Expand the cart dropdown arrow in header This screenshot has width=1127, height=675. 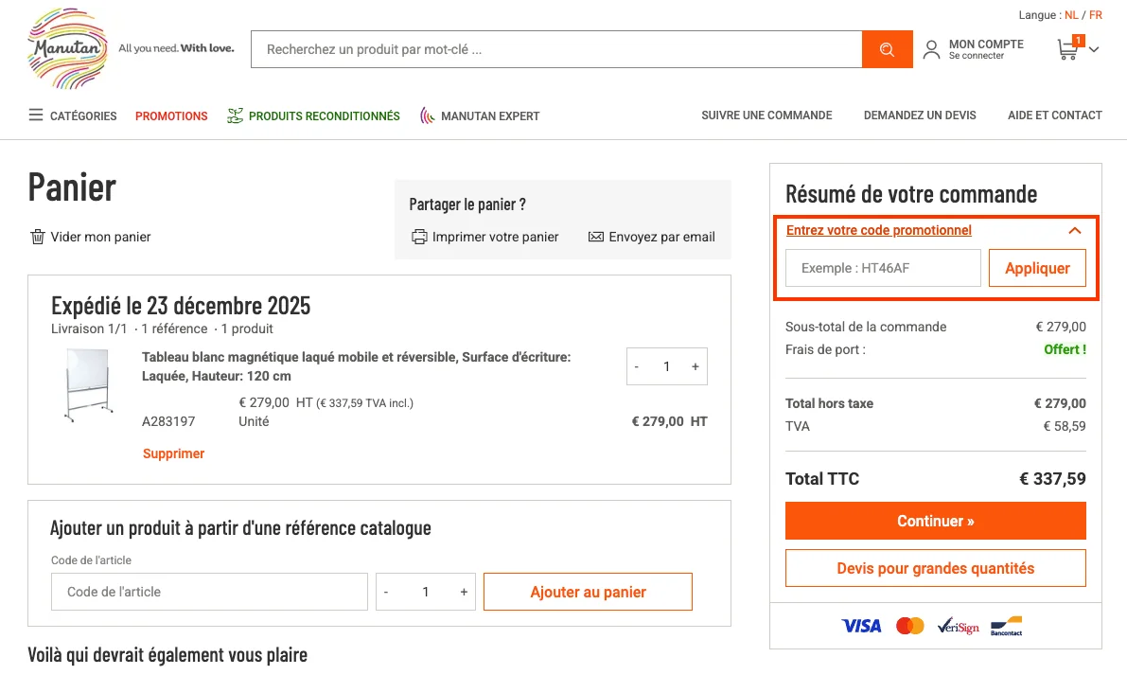click(1095, 50)
